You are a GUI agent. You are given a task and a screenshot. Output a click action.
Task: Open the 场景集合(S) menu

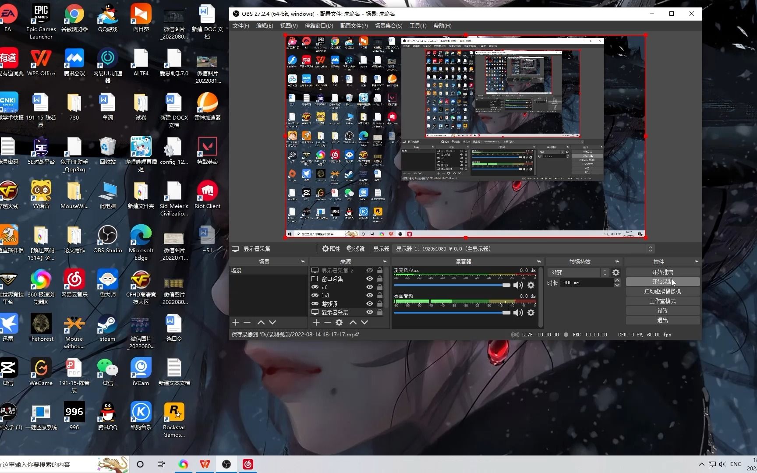(389, 26)
